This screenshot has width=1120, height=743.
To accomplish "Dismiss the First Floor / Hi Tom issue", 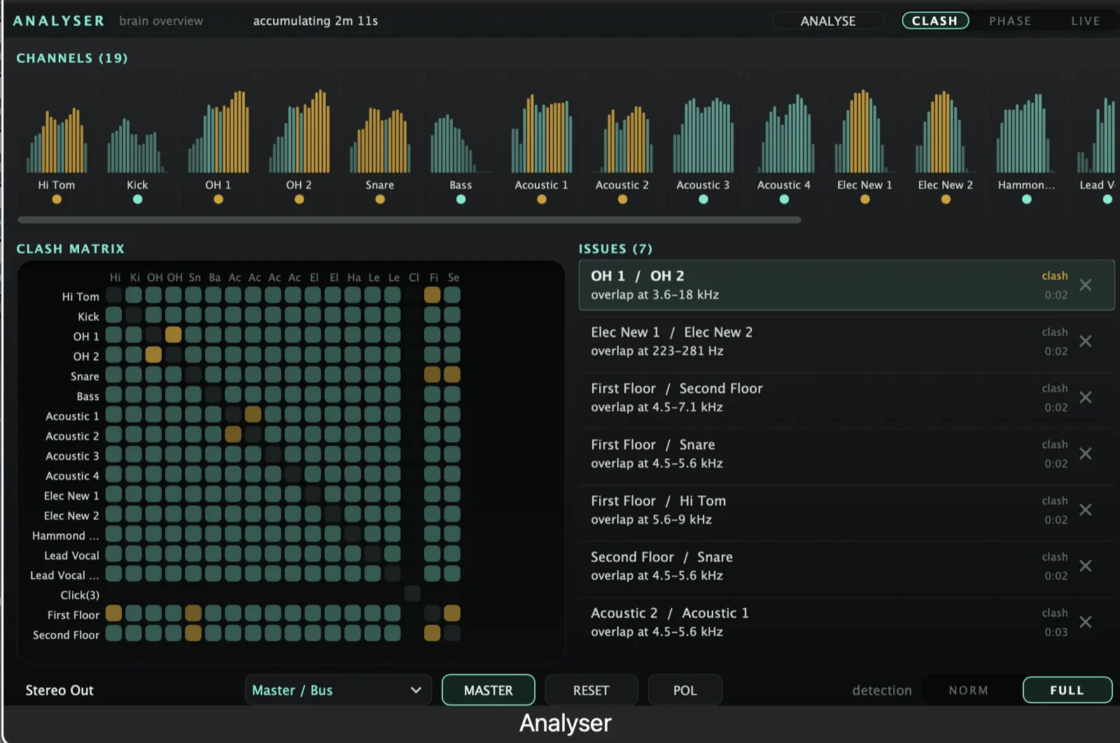I will [x=1085, y=509].
